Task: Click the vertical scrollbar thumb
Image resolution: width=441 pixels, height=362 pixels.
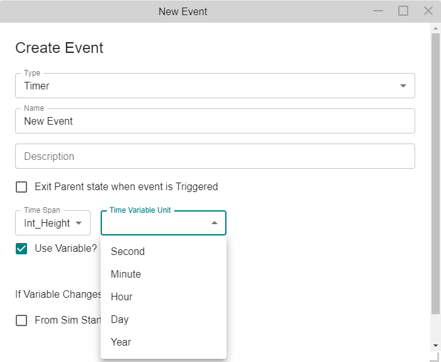Action: pos(435,173)
